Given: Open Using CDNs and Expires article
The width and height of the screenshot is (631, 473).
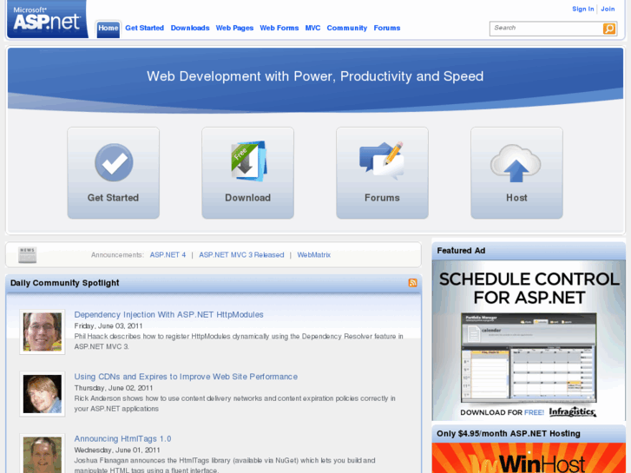Looking at the screenshot, I should pos(186,377).
